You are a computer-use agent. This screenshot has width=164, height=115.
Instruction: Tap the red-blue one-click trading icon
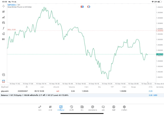(82, 7)
